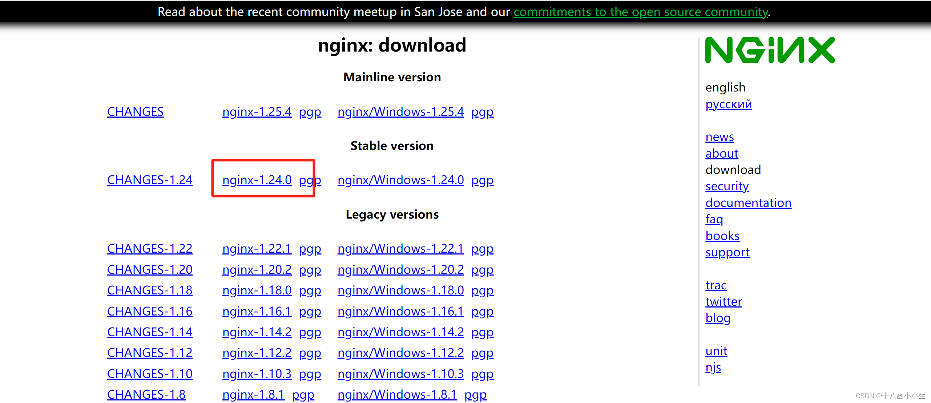Open pgp signature for nginx/Windows-1.18.0
Image resolution: width=931 pixels, height=403 pixels.
(x=482, y=290)
